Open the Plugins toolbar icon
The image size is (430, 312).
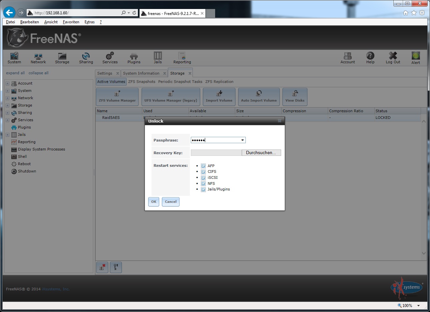tap(134, 58)
